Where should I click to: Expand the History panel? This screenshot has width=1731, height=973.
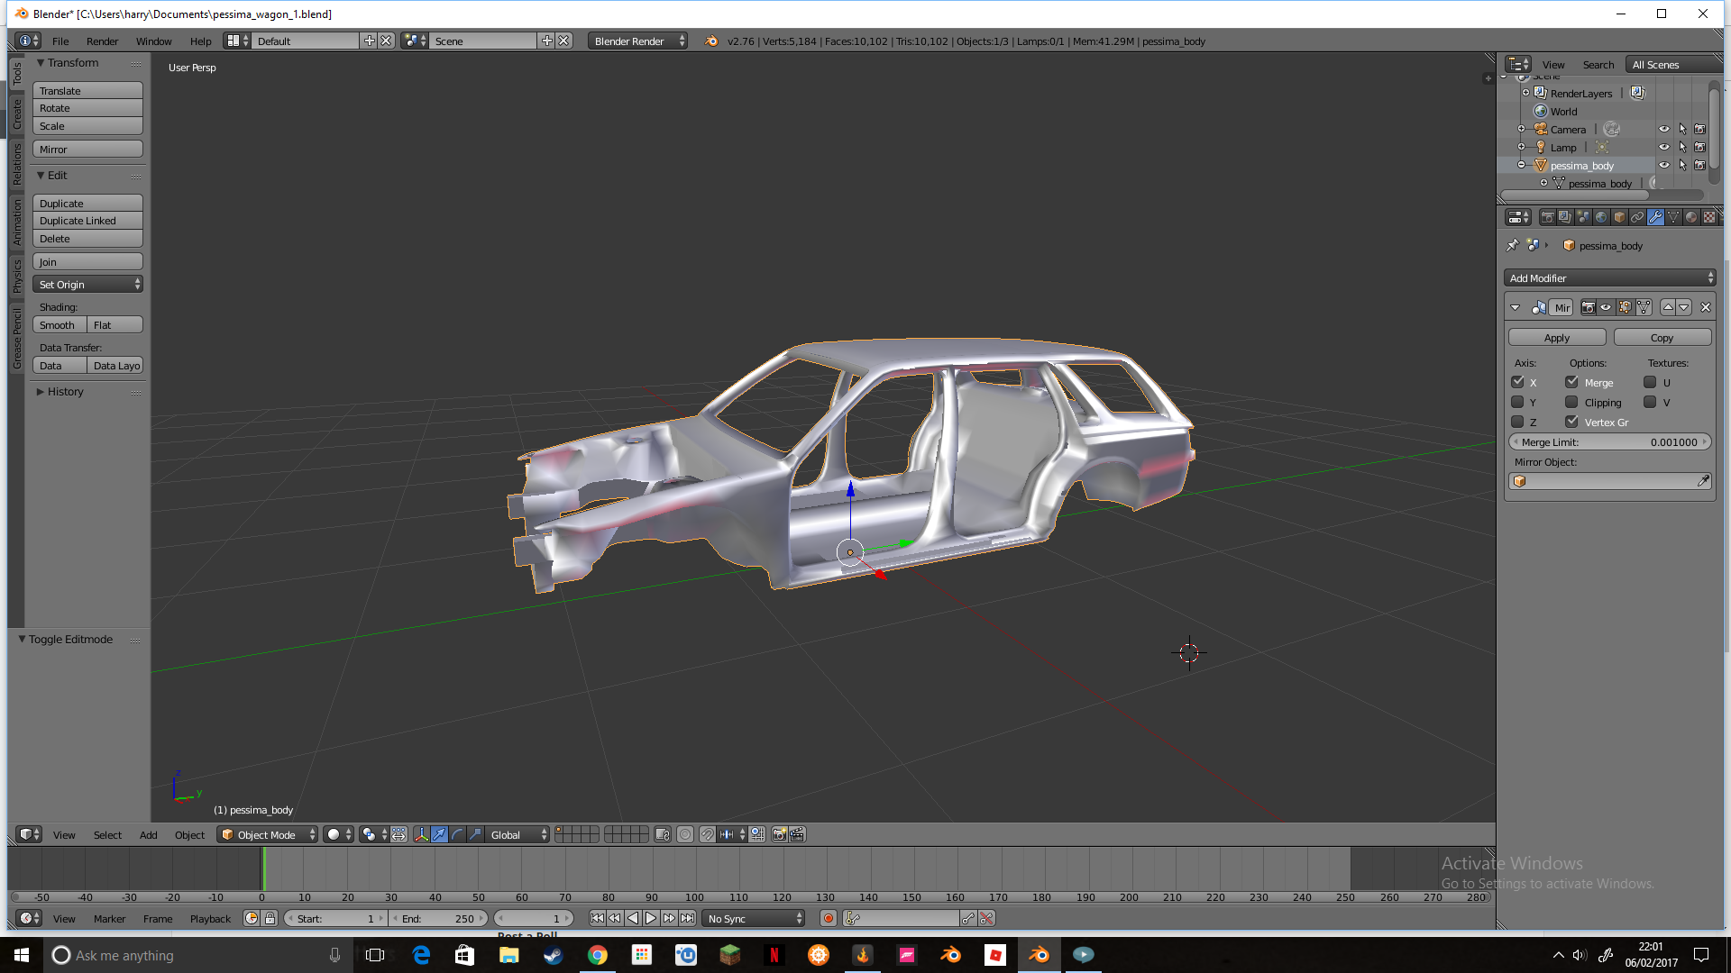(65, 392)
